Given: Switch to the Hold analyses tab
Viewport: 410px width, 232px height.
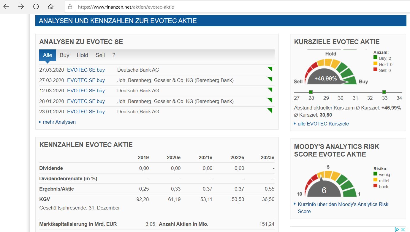Looking at the screenshot, I should pos(82,55).
